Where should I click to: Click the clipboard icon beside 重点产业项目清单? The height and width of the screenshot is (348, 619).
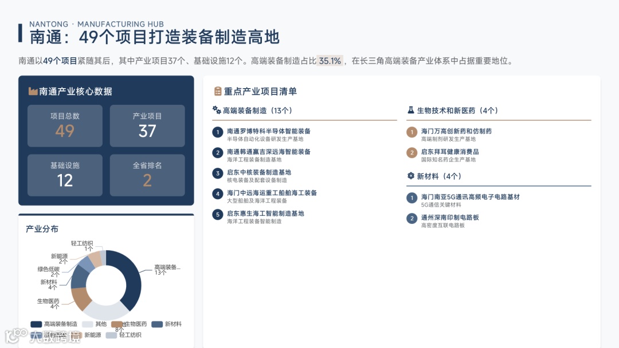[x=218, y=92]
